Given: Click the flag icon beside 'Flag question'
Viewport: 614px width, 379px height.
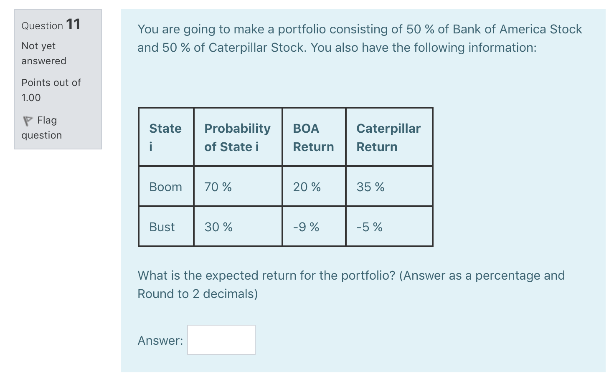Looking at the screenshot, I should tap(28, 121).
